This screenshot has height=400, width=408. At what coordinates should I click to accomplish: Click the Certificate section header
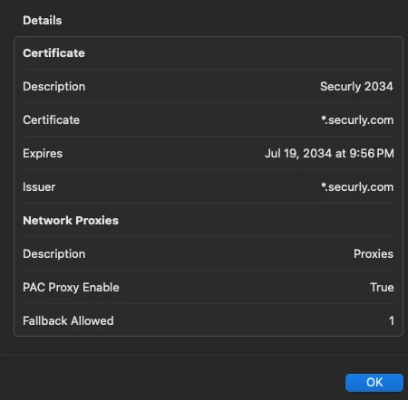(x=53, y=53)
